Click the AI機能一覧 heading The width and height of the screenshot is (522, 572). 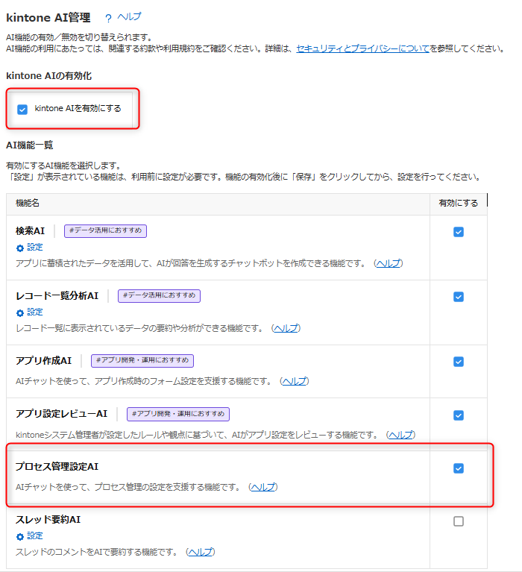(30, 145)
